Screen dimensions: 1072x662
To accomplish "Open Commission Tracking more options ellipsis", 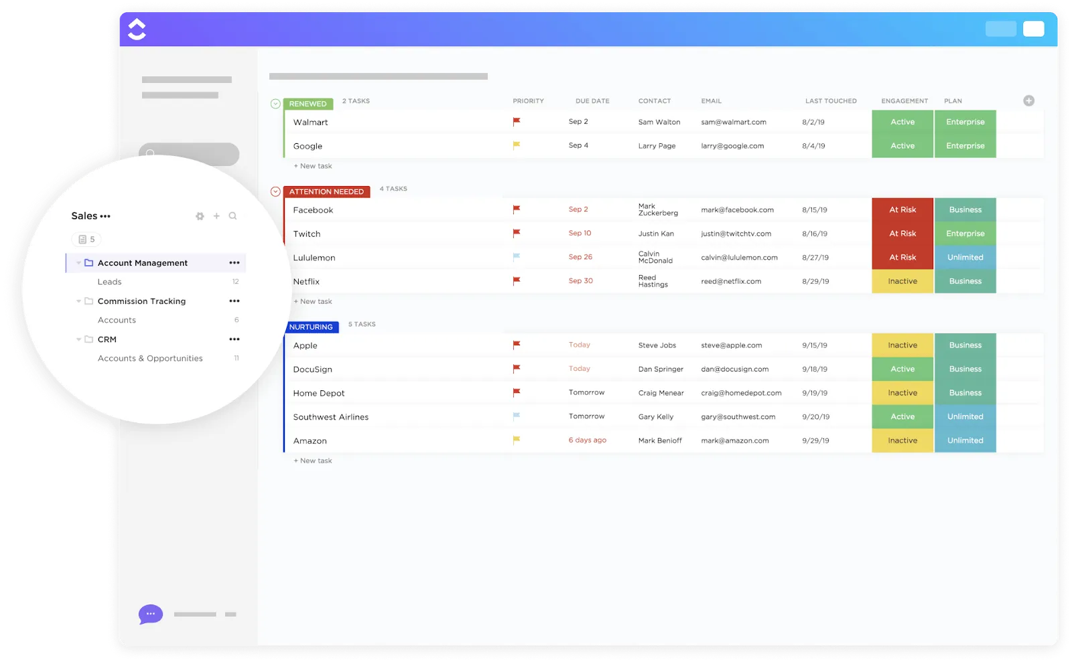I will [234, 301].
